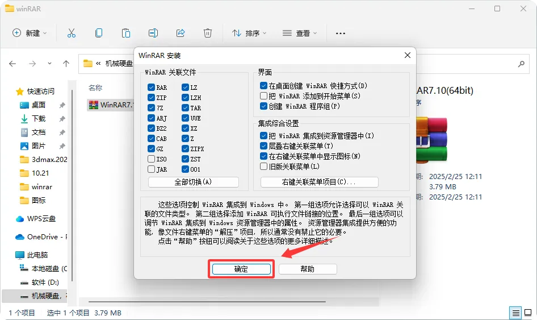Toggle 层叠右键关联菜单 checkbox

click(x=263, y=146)
